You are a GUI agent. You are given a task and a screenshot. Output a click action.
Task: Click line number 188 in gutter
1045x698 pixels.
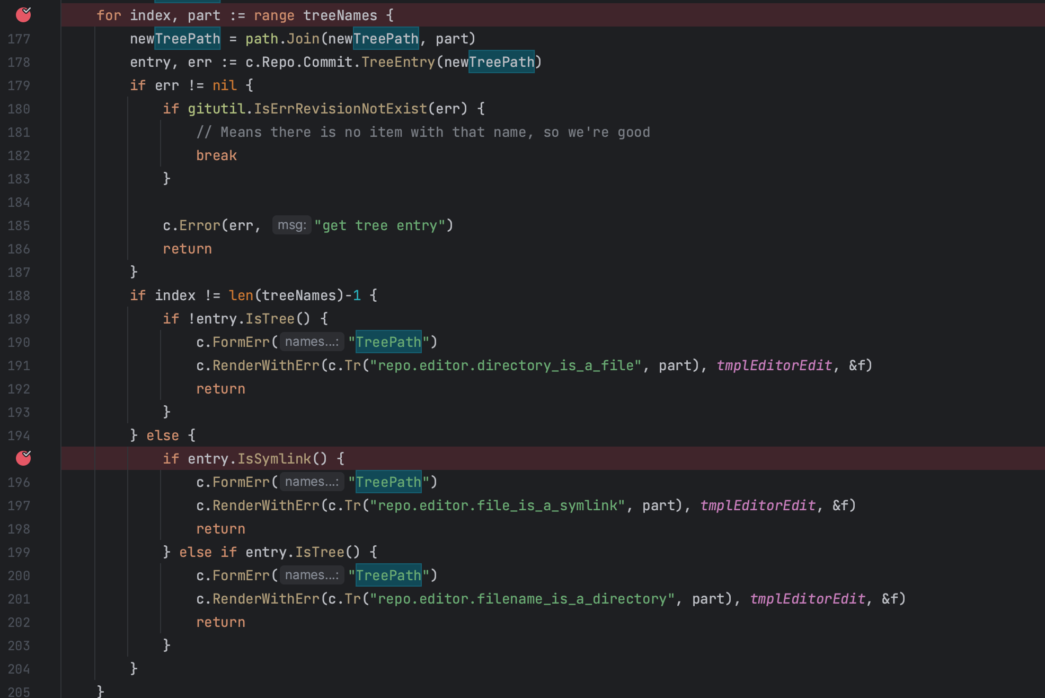click(x=19, y=295)
